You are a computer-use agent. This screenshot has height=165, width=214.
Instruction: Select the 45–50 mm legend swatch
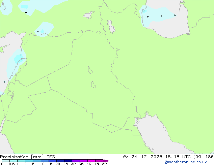[x=99, y=161]
